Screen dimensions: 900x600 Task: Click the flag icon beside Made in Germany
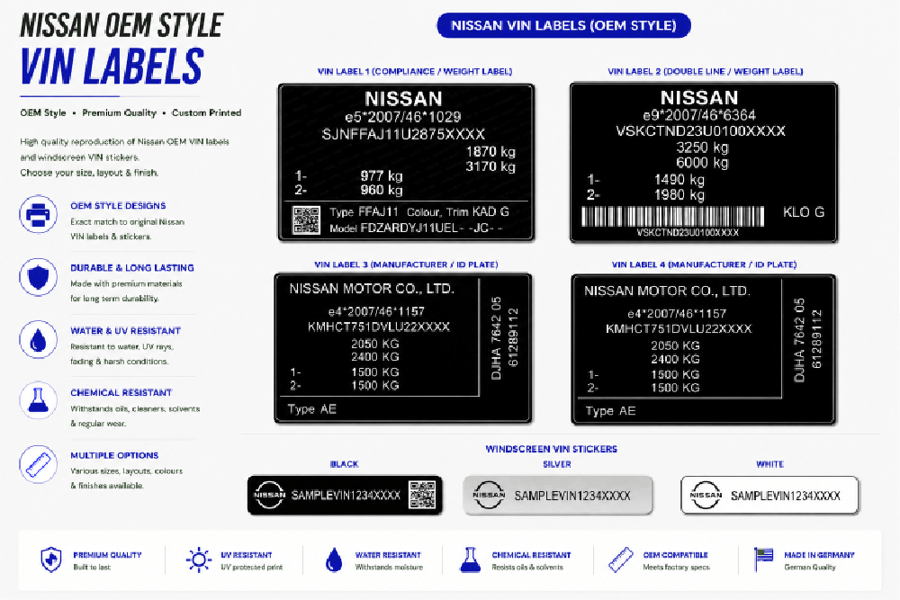[763, 560]
